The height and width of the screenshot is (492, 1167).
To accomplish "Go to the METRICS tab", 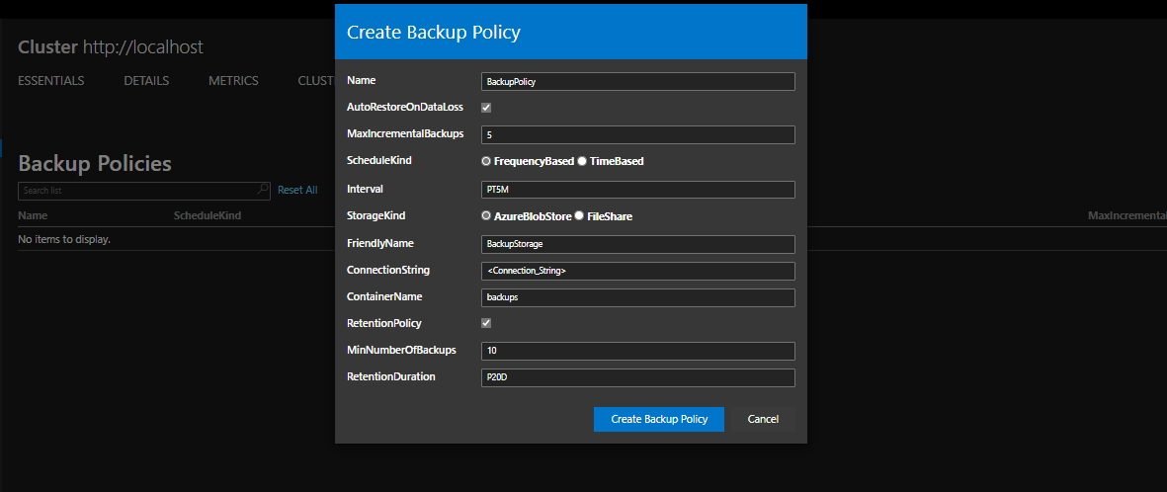I will (x=233, y=81).
